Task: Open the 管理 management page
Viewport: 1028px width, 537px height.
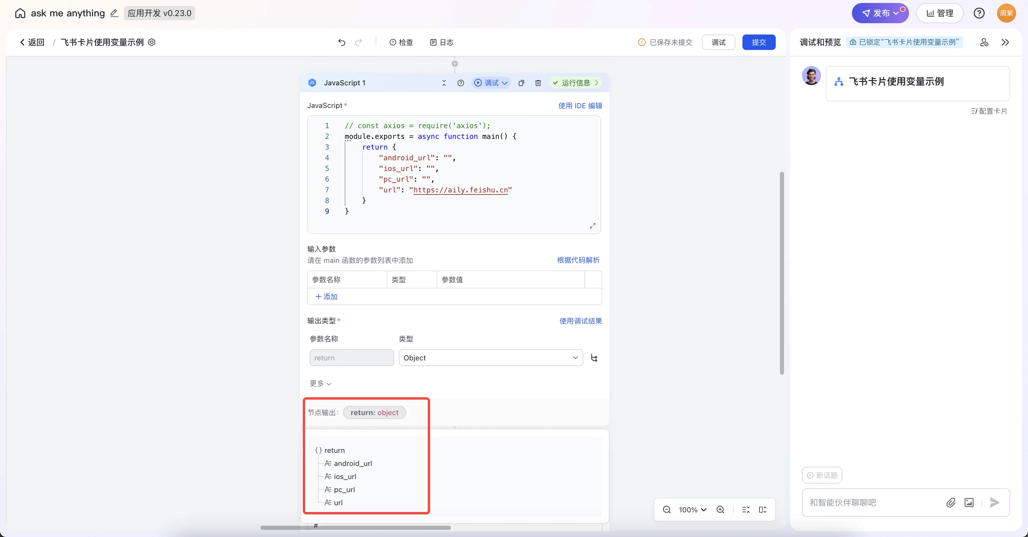Action: (x=939, y=13)
